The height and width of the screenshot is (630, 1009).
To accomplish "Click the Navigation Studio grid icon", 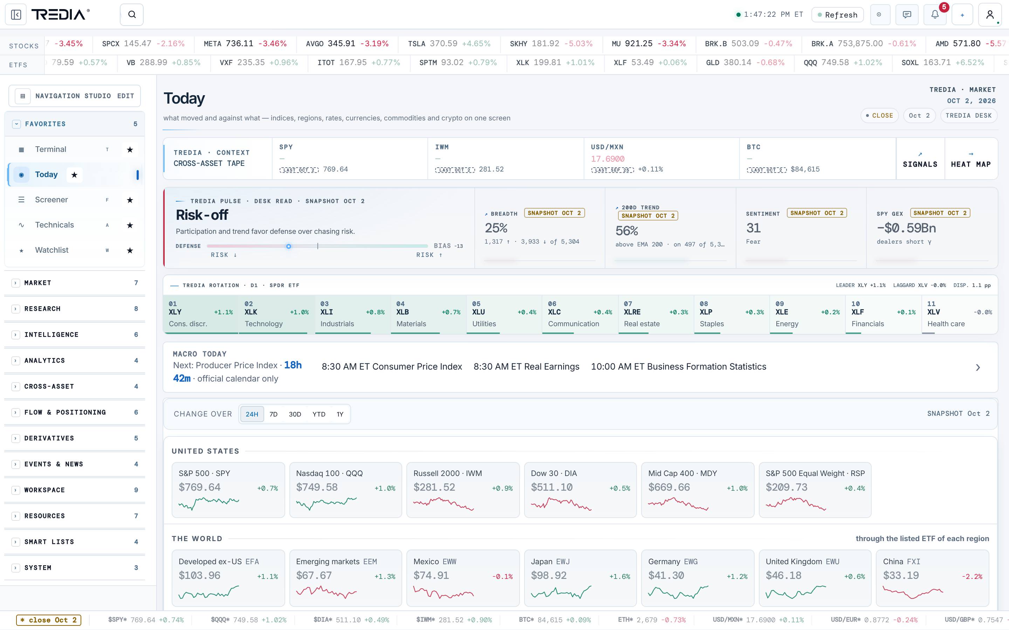I will pos(23,96).
